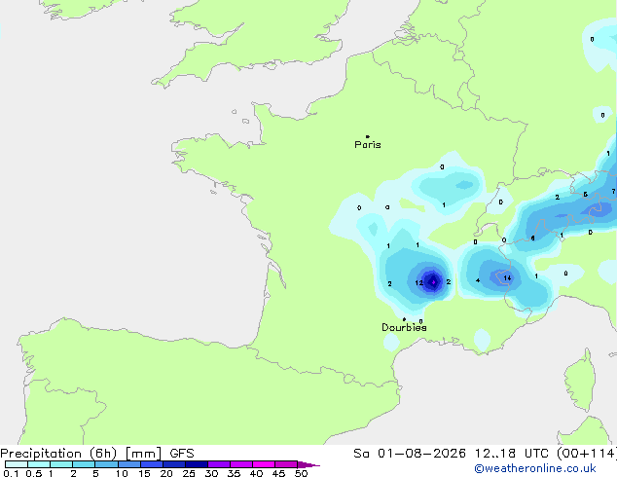
Task: Select the Precipitation (6h) [mm] GFS title
Action: tap(97, 454)
